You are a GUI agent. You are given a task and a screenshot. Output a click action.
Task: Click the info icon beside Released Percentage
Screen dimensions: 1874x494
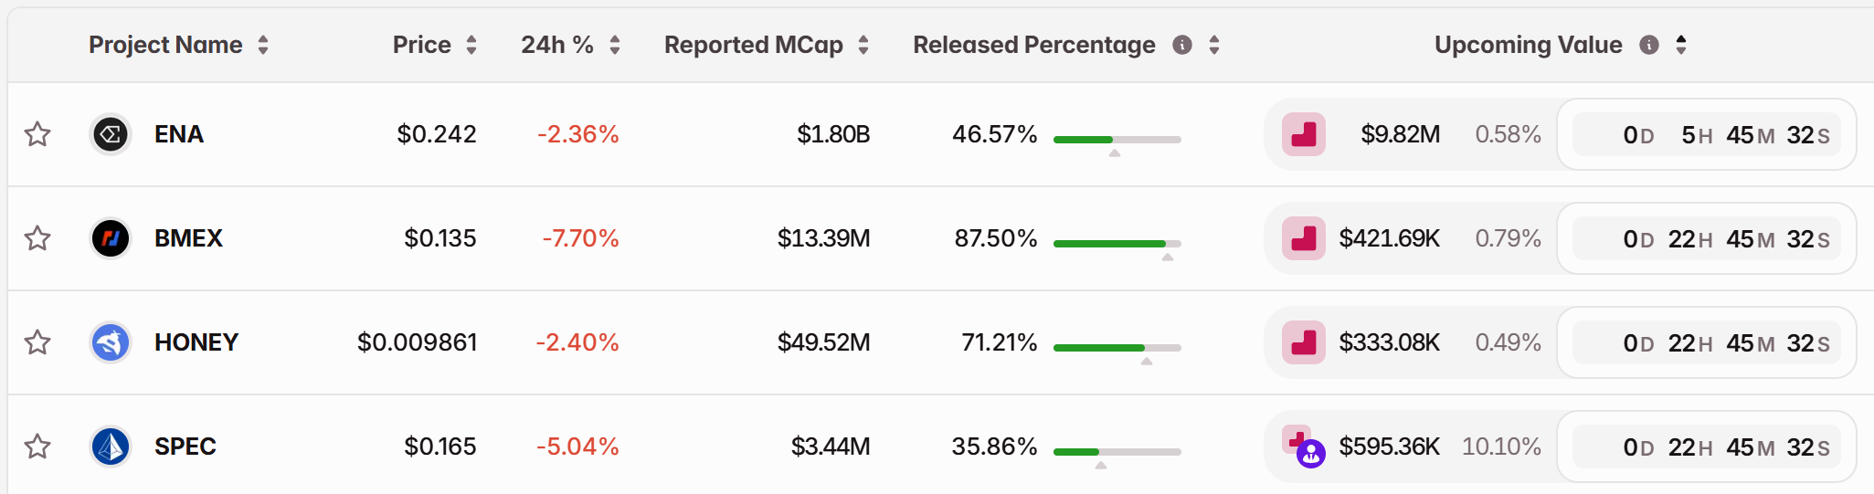pyautogui.click(x=1182, y=45)
